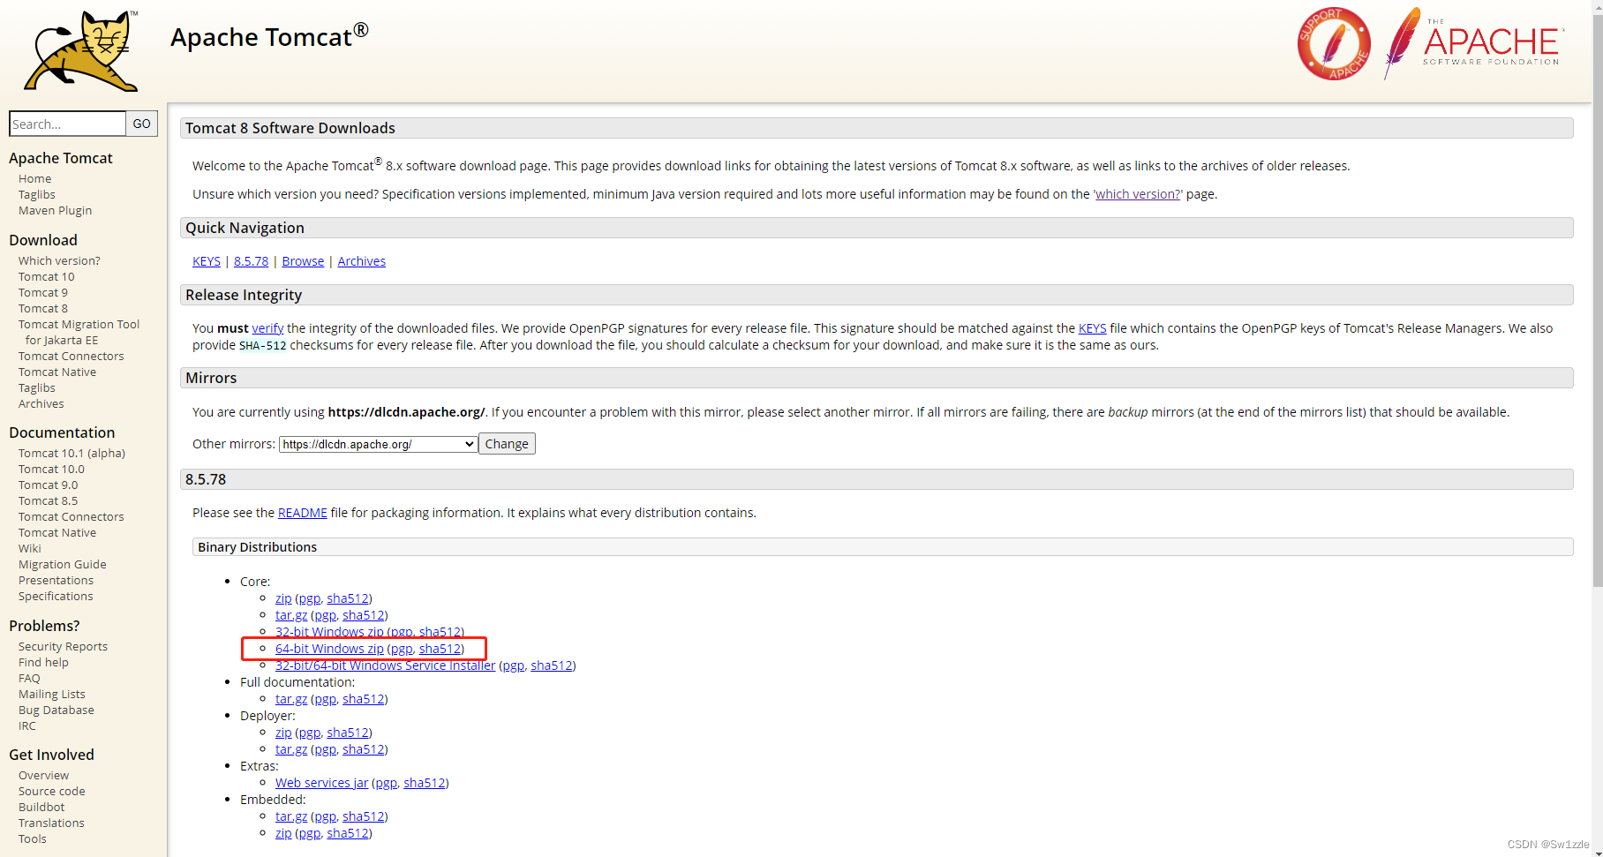The width and height of the screenshot is (1603, 857).
Task: Open the Tools sidebar link
Action: [x=33, y=838]
